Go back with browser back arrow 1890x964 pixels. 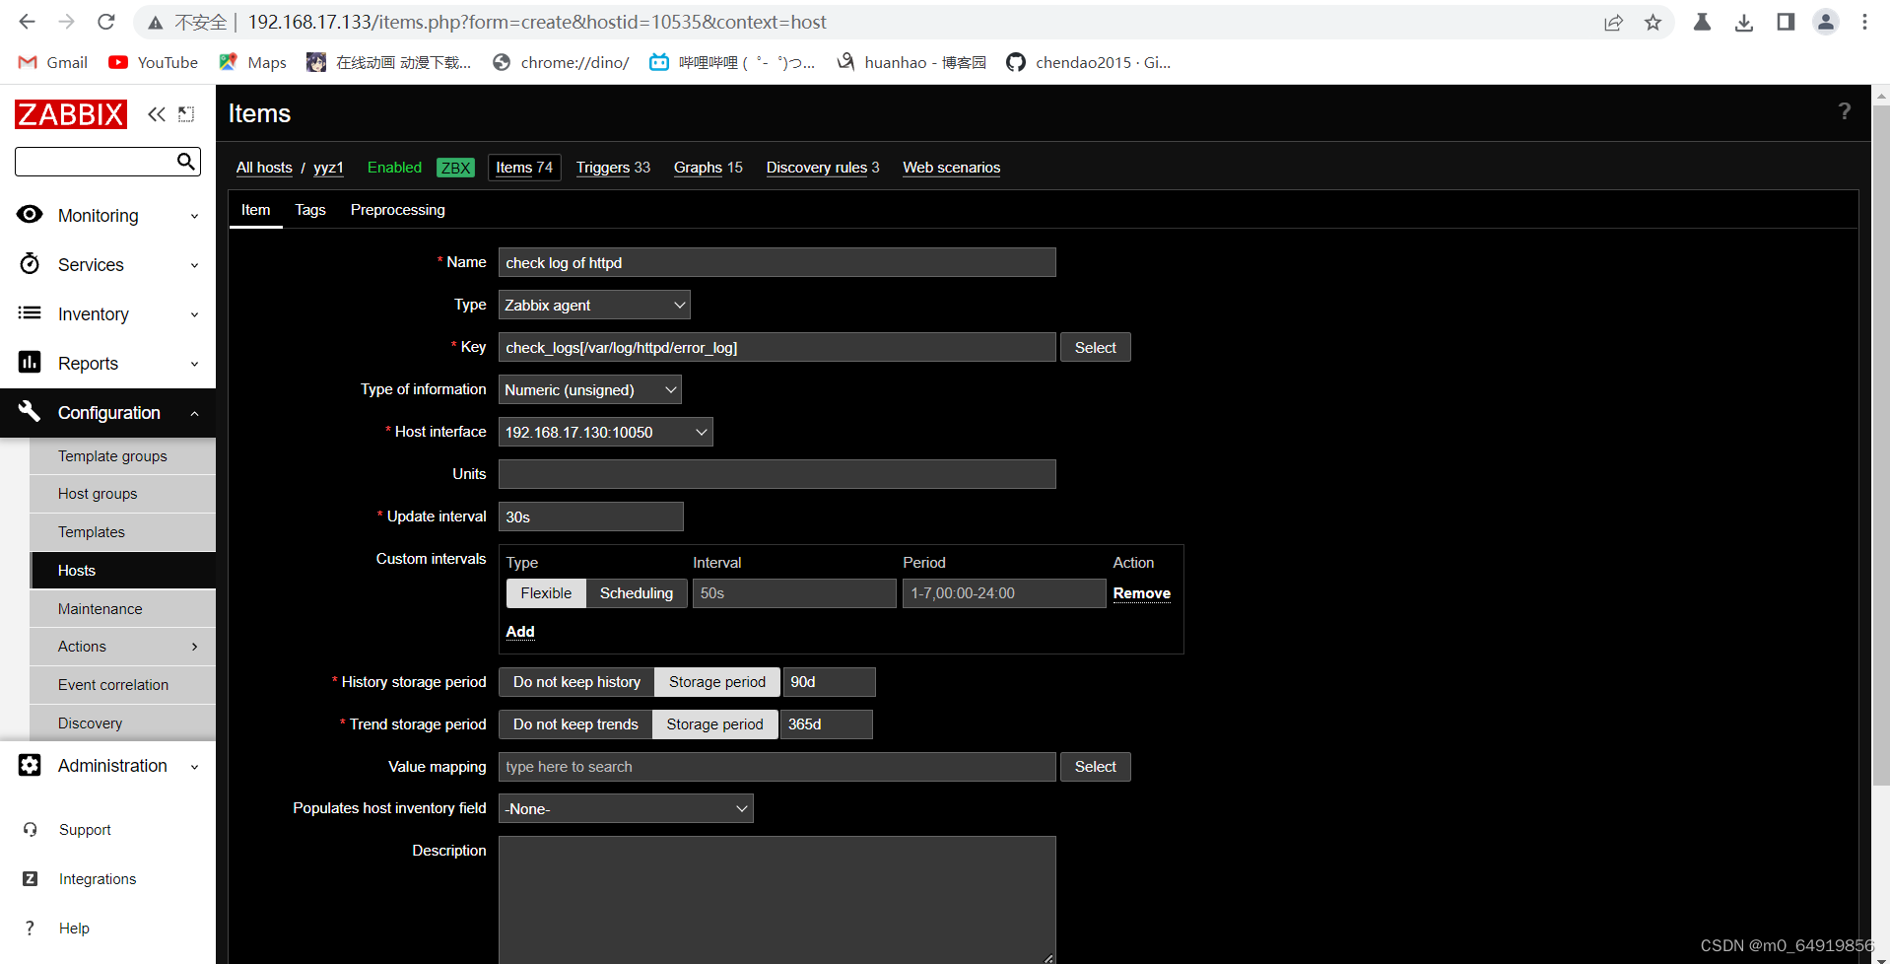coord(27,22)
